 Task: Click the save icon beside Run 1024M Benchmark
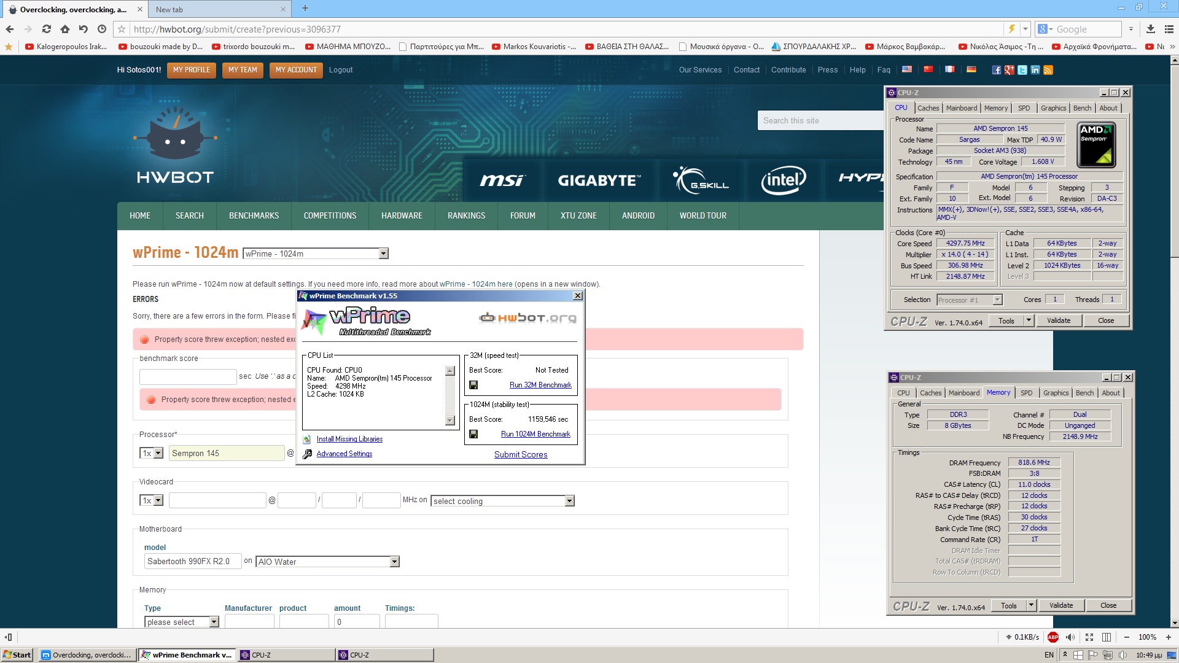tap(473, 434)
